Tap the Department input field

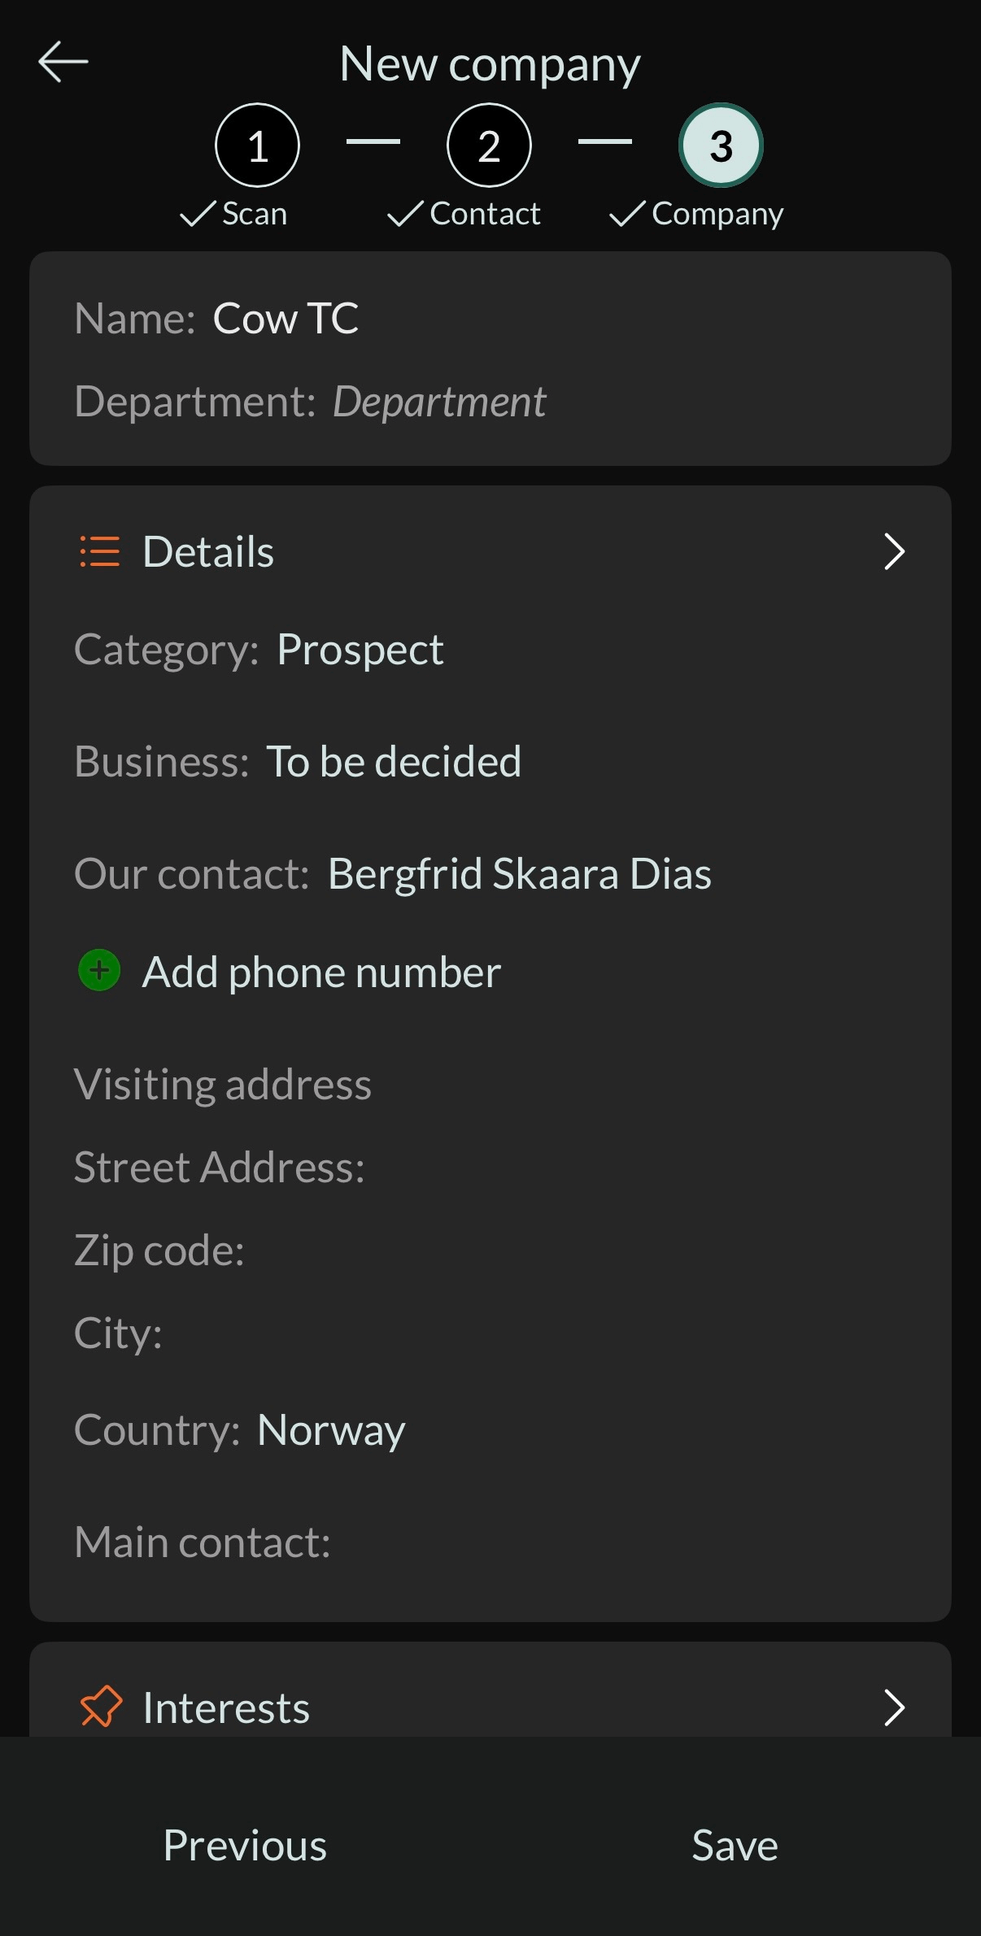click(x=440, y=401)
